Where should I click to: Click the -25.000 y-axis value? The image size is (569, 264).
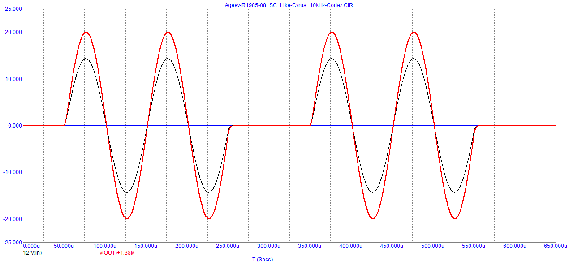13,242
